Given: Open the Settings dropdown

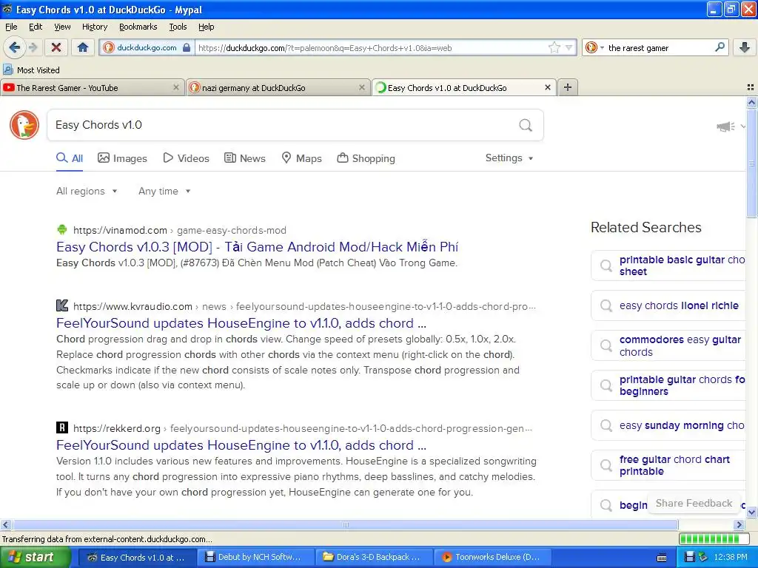Looking at the screenshot, I should (x=509, y=158).
